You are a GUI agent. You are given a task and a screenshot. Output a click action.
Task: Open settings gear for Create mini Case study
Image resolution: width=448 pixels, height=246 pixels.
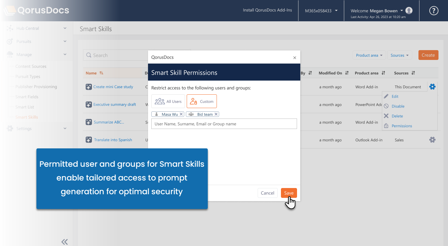tap(432, 87)
